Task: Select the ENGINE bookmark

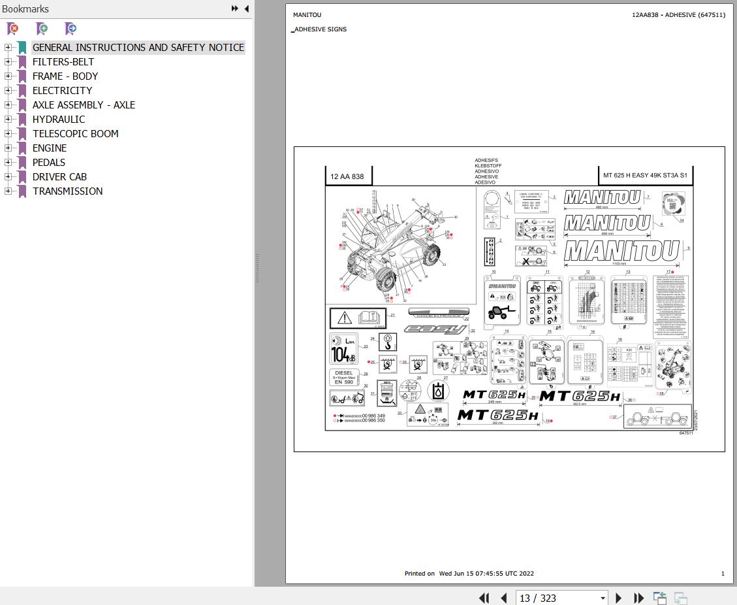Action: pyautogui.click(x=50, y=148)
